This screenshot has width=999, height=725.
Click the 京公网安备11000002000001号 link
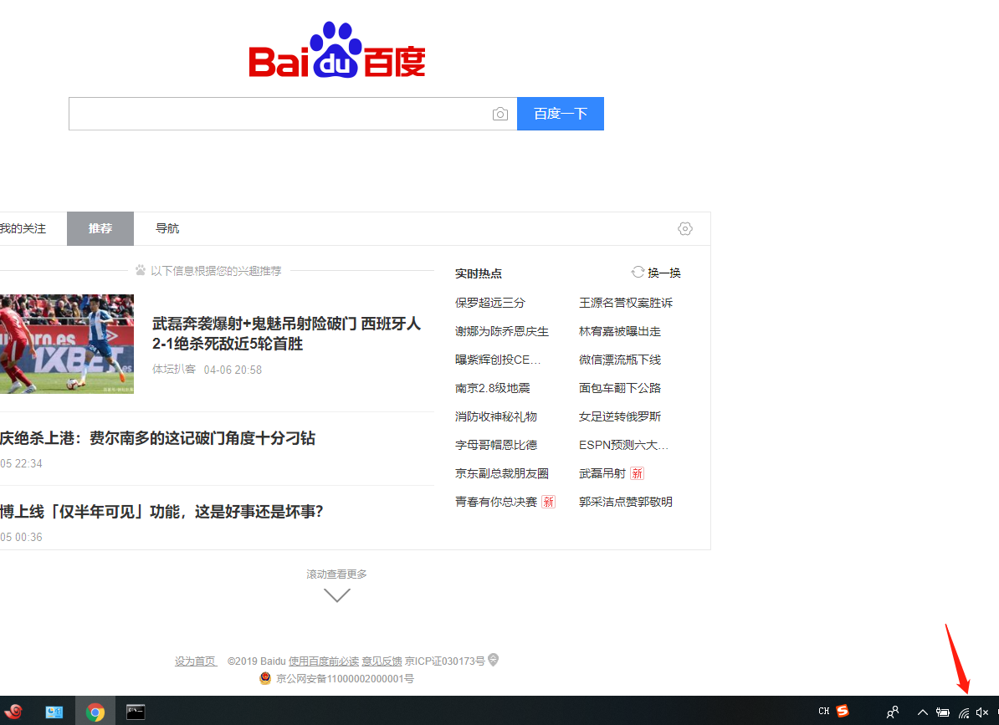pyautogui.click(x=345, y=679)
